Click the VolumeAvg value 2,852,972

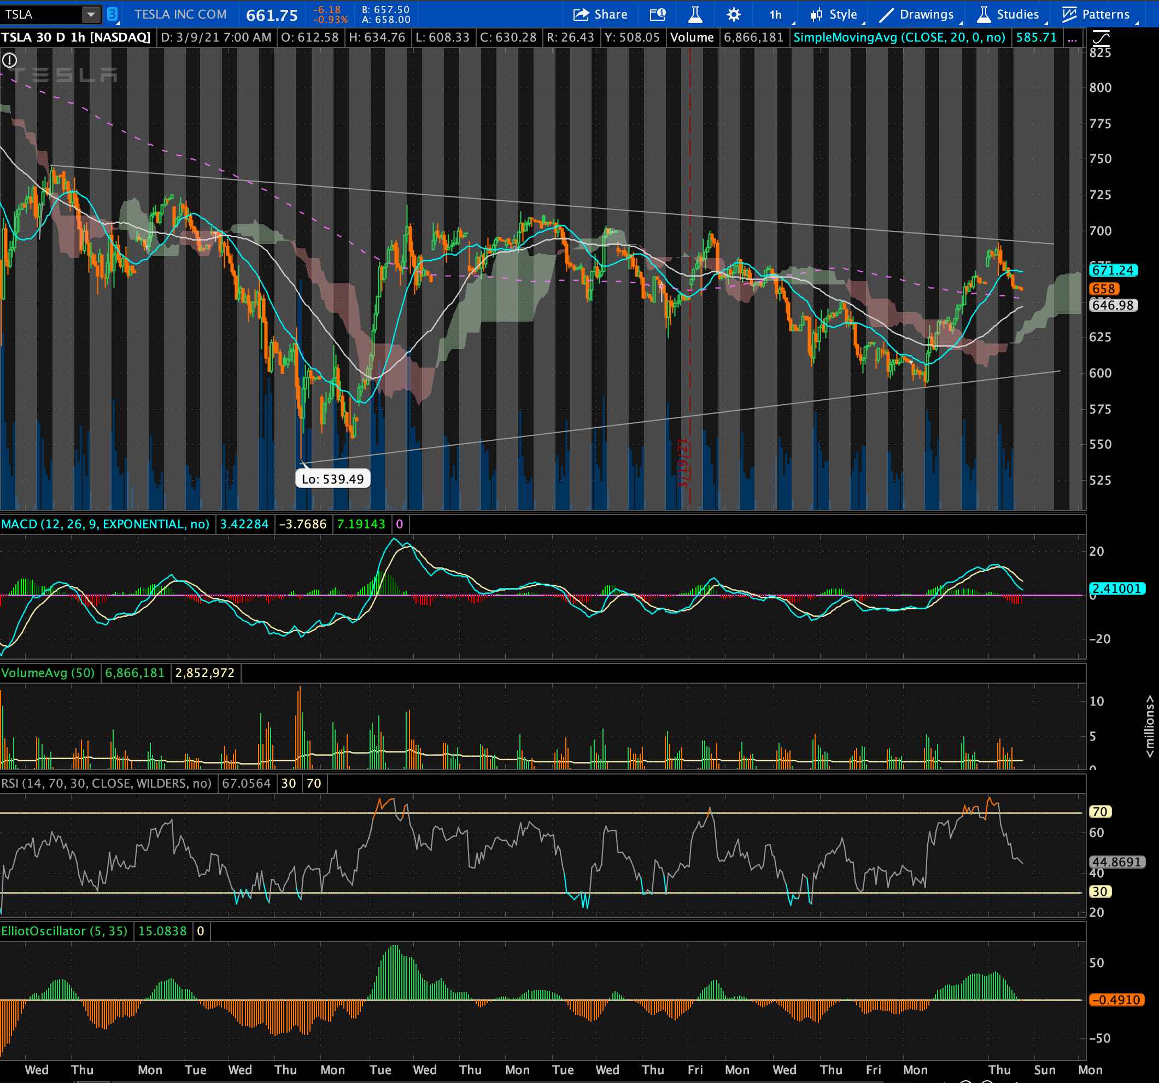(x=204, y=672)
